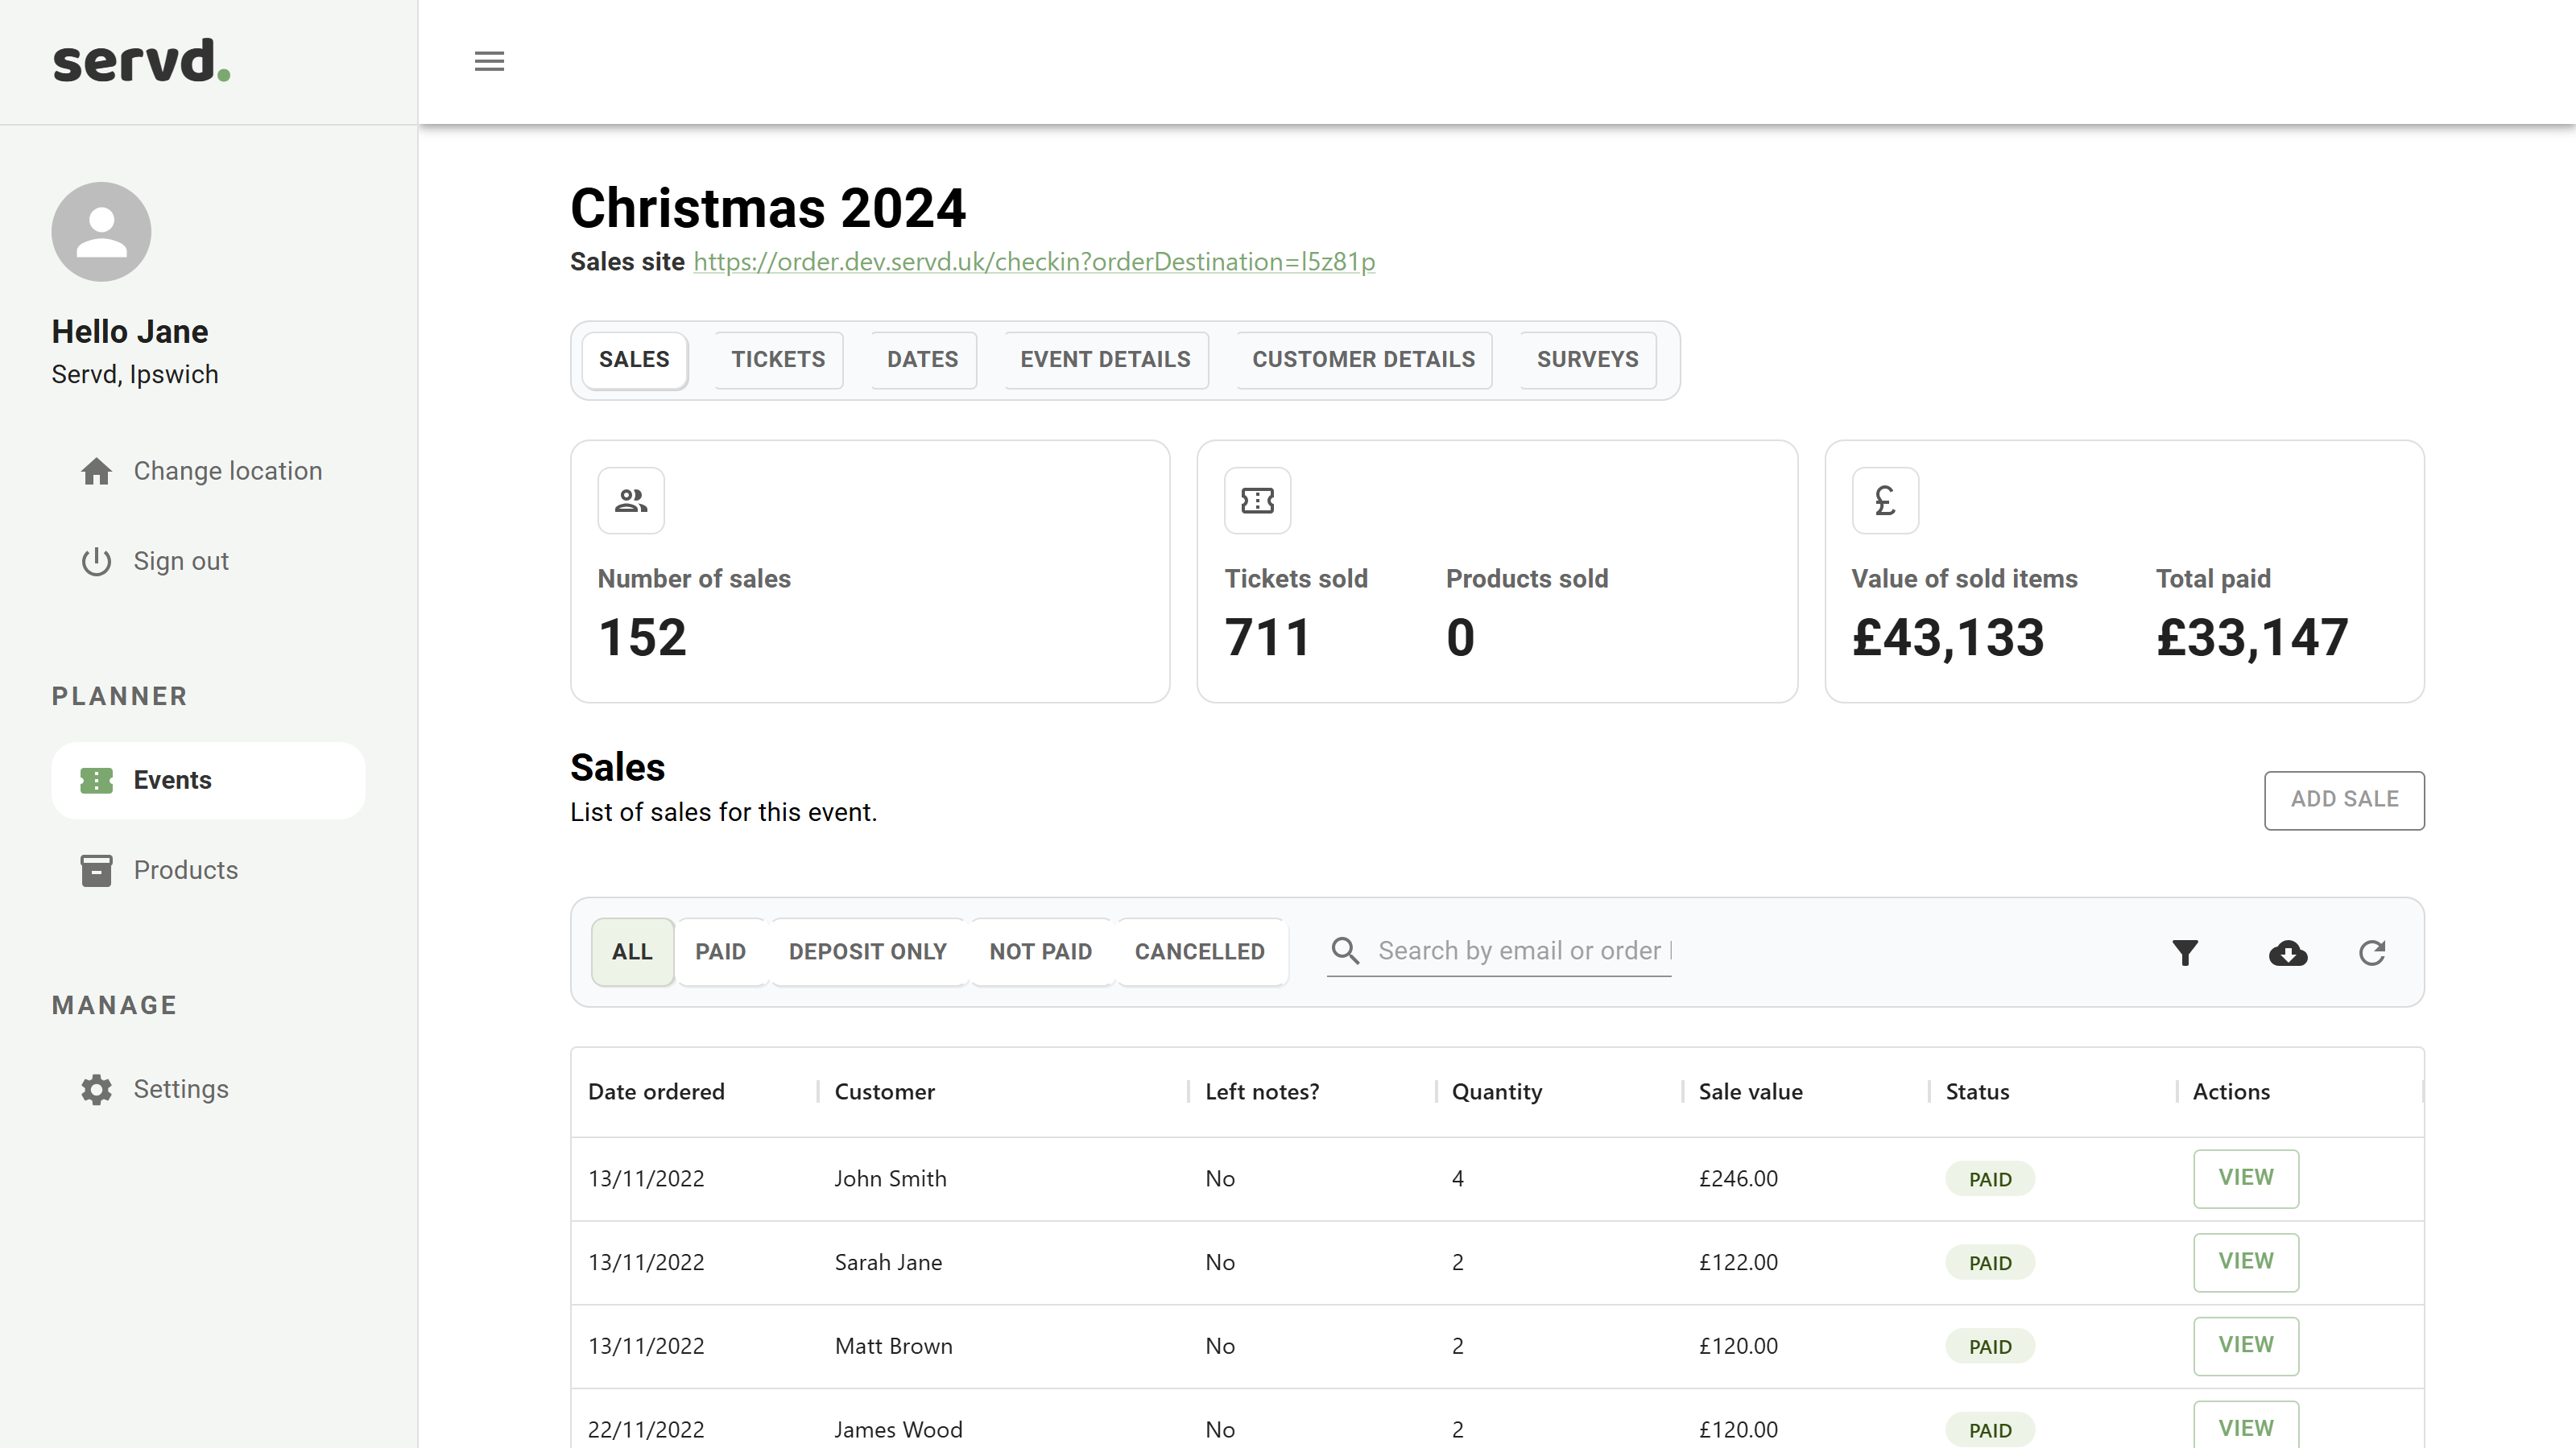Open the sales site checkin link
The image size is (2576, 1448).
[1034, 262]
